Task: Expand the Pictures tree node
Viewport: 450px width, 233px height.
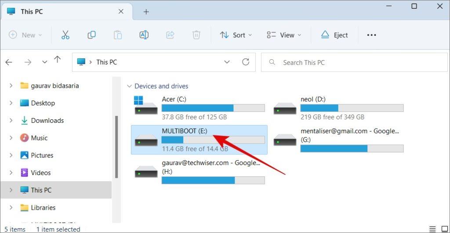Action: click(x=11, y=155)
